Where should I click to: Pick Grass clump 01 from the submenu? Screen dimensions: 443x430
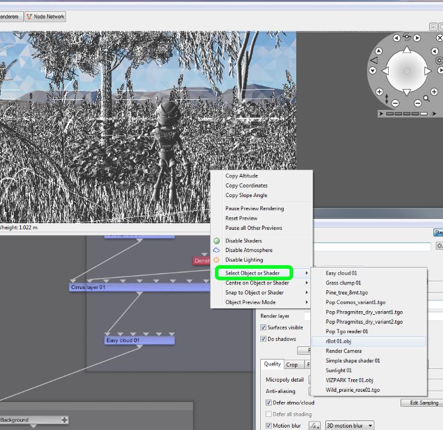(x=369, y=283)
